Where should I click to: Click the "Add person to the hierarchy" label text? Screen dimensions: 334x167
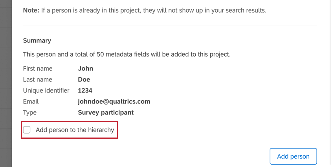pos(75,130)
